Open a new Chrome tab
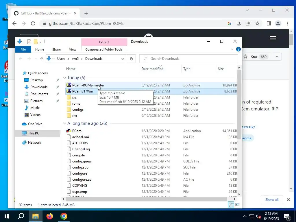The image size is (296, 222). (x=86, y=13)
